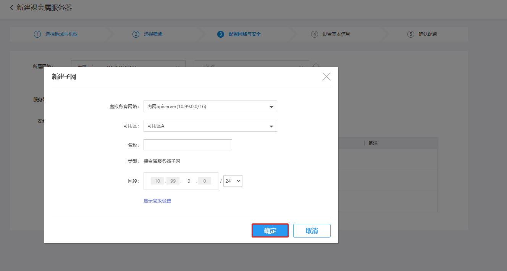Click the 名称 text input field
The image size is (507, 271).
click(188, 145)
